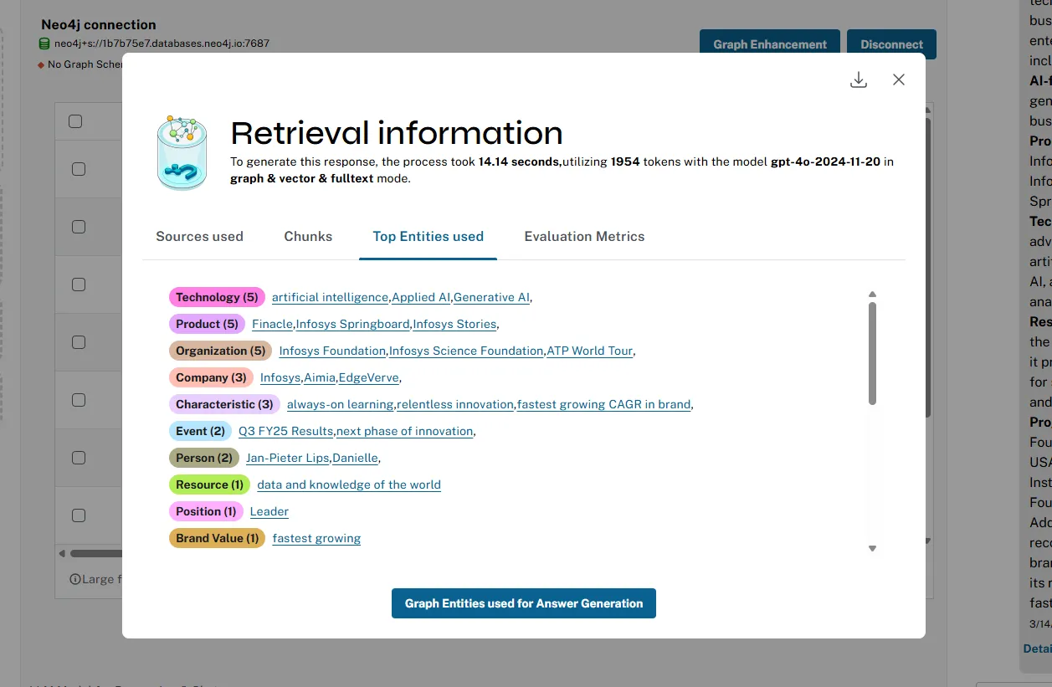Open the EdgeVerve company link
Screen dimensions: 1052x687
point(368,377)
